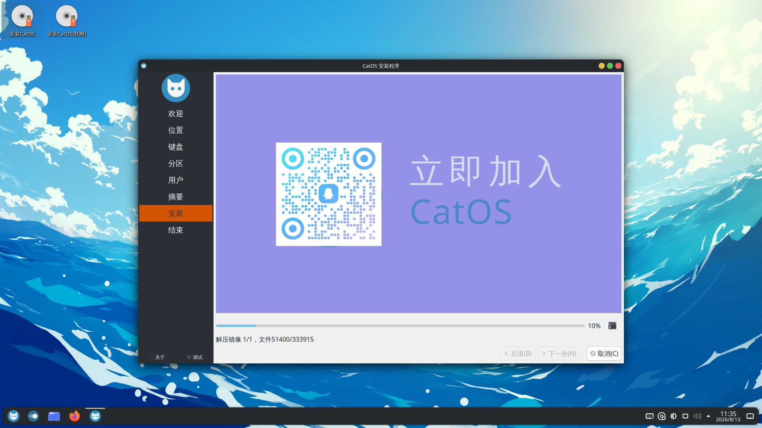Click the installation progress bar
Viewport: 762px width, 428px height.
click(400, 326)
